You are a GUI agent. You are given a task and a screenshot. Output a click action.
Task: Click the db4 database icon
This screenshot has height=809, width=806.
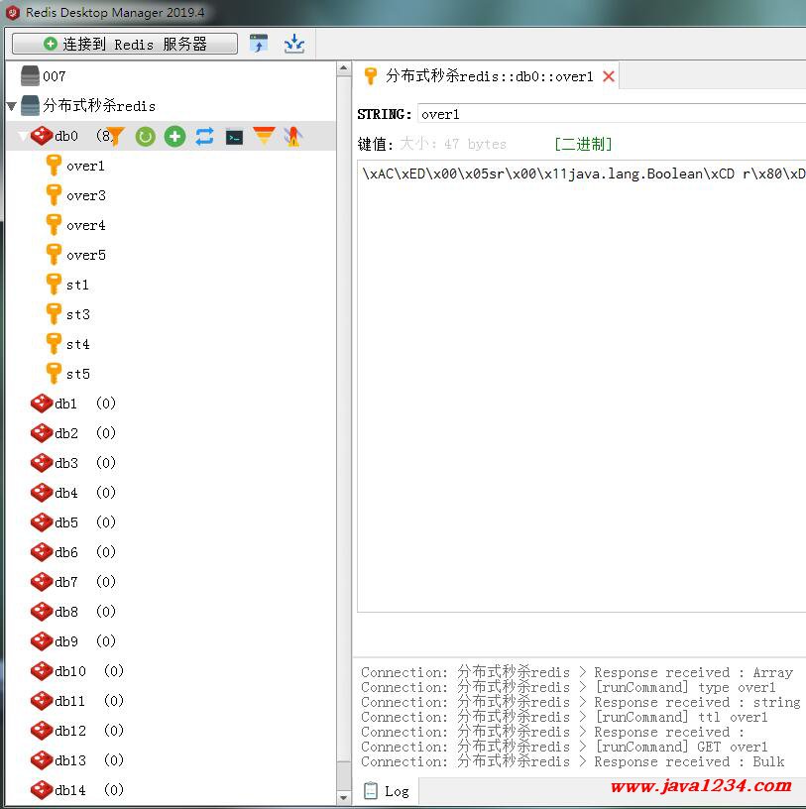point(42,493)
